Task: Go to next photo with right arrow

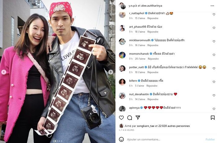Action: coord(111,72)
